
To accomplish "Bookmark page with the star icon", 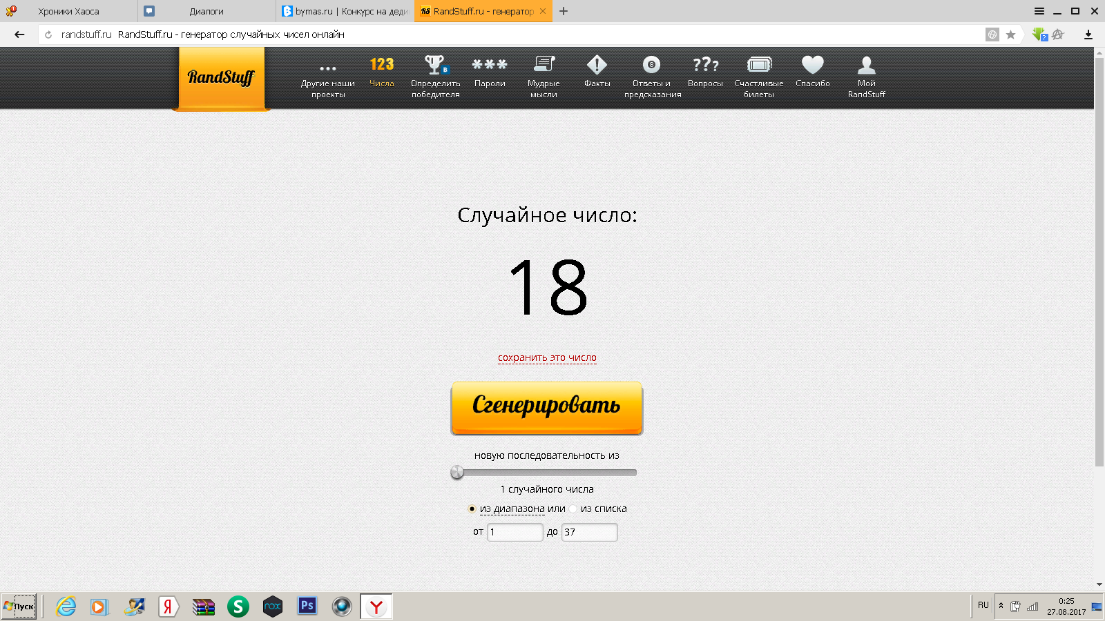I will click(1010, 34).
